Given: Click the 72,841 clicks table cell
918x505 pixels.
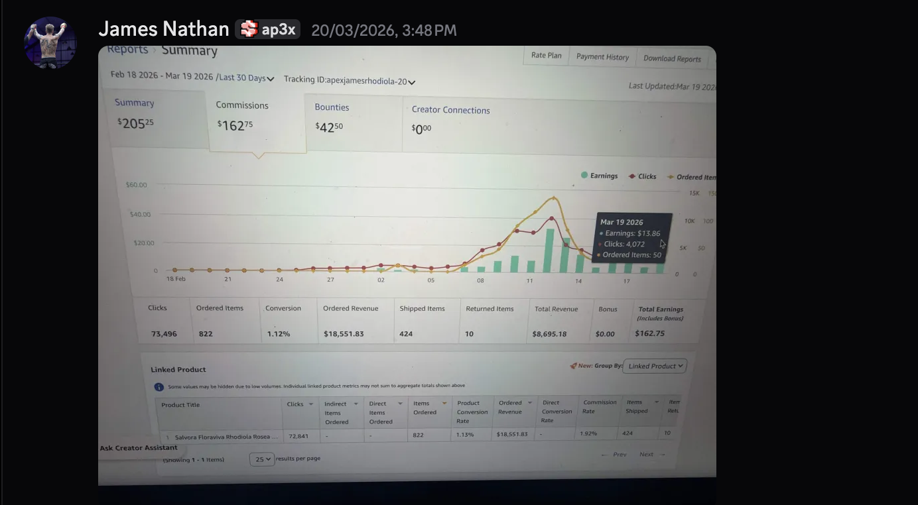Looking at the screenshot, I should [x=300, y=436].
